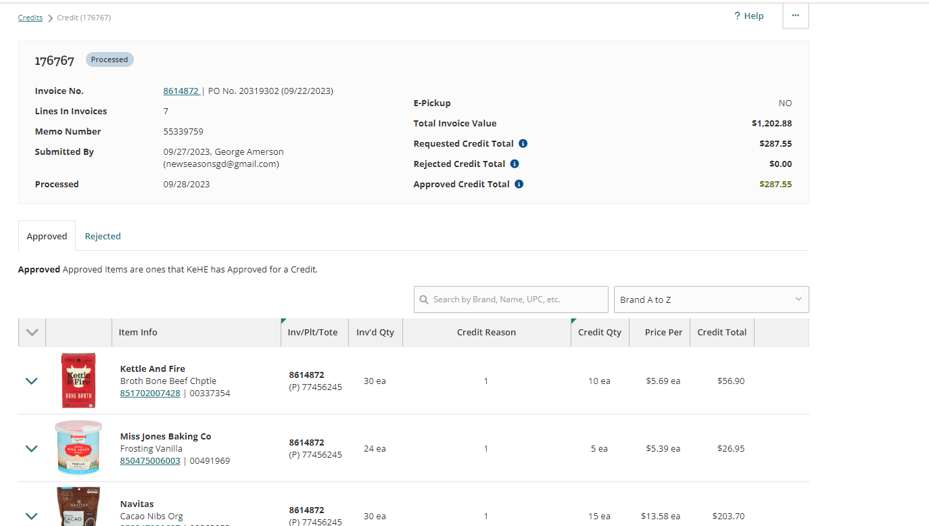The width and height of the screenshot is (929, 526).
Task: Click the Processed status badge
Action: pos(110,59)
